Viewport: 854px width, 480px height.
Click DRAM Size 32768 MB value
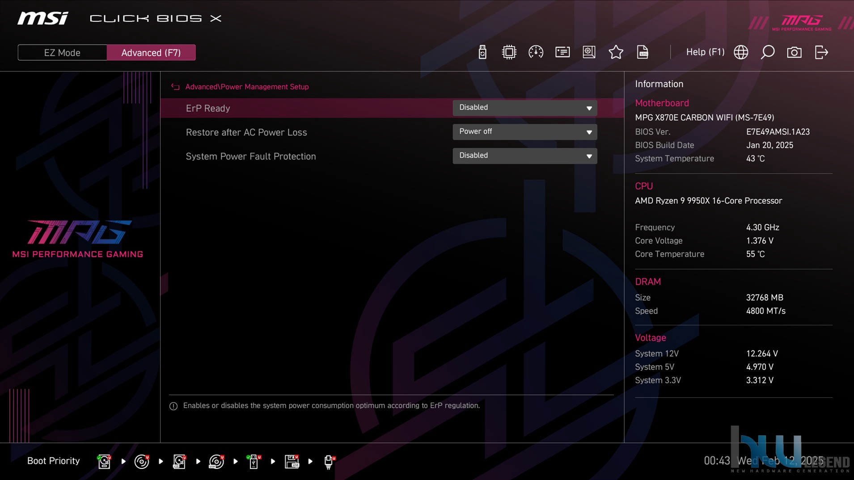point(765,298)
